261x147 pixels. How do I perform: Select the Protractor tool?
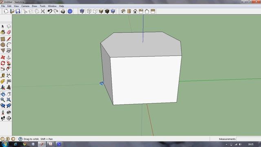click(x=3, y=82)
